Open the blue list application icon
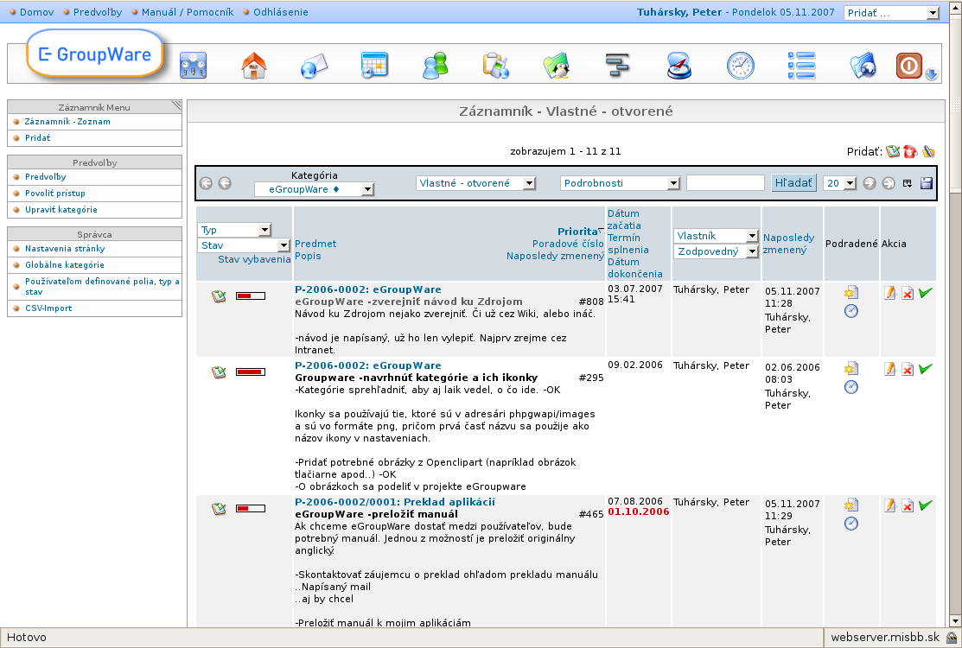This screenshot has width=962, height=648. (801, 66)
